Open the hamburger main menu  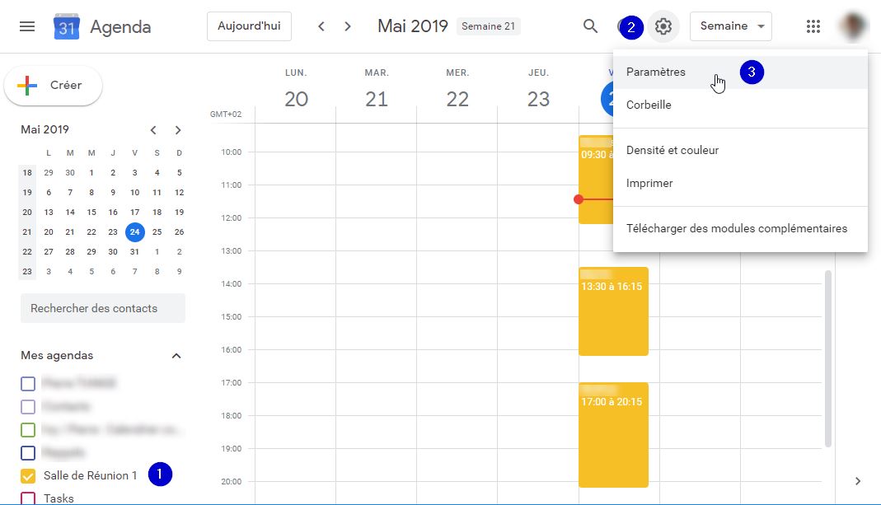click(27, 26)
